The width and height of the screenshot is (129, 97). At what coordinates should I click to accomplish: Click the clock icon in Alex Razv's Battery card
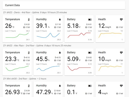86,60
